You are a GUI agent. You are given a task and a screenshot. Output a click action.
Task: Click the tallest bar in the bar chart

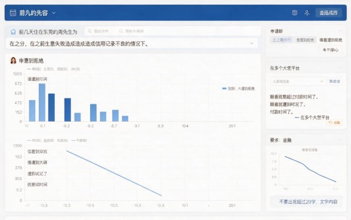(x=42, y=103)
